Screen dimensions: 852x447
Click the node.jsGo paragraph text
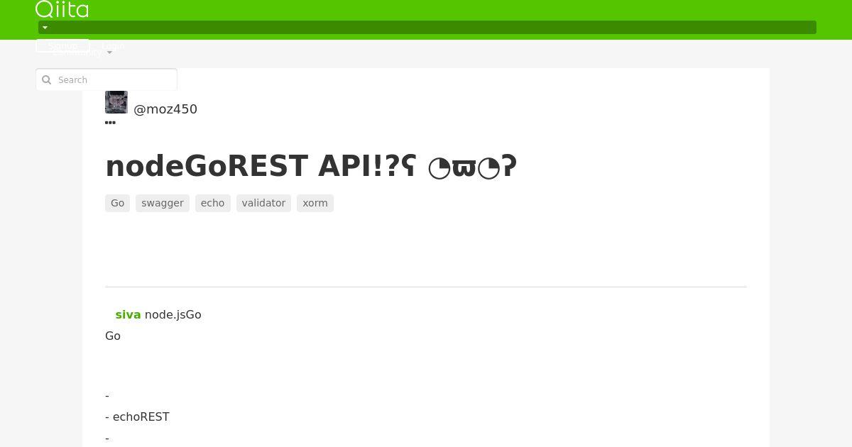(173, 314)
